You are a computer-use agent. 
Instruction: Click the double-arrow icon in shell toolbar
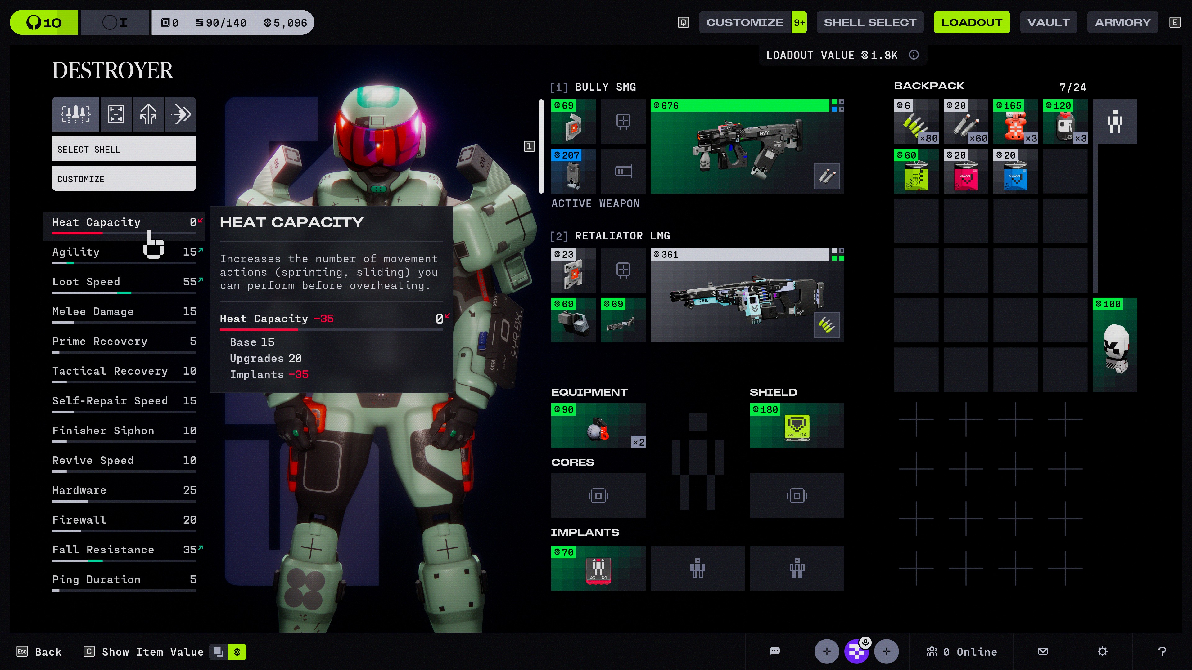[x=180, y=114]
